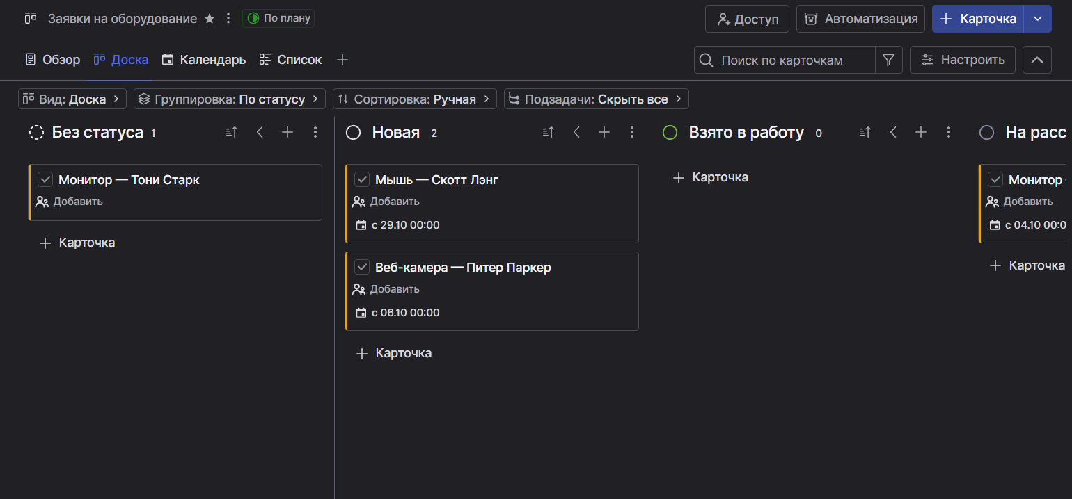Switch to the Календарь tab

tap(204, 60)
